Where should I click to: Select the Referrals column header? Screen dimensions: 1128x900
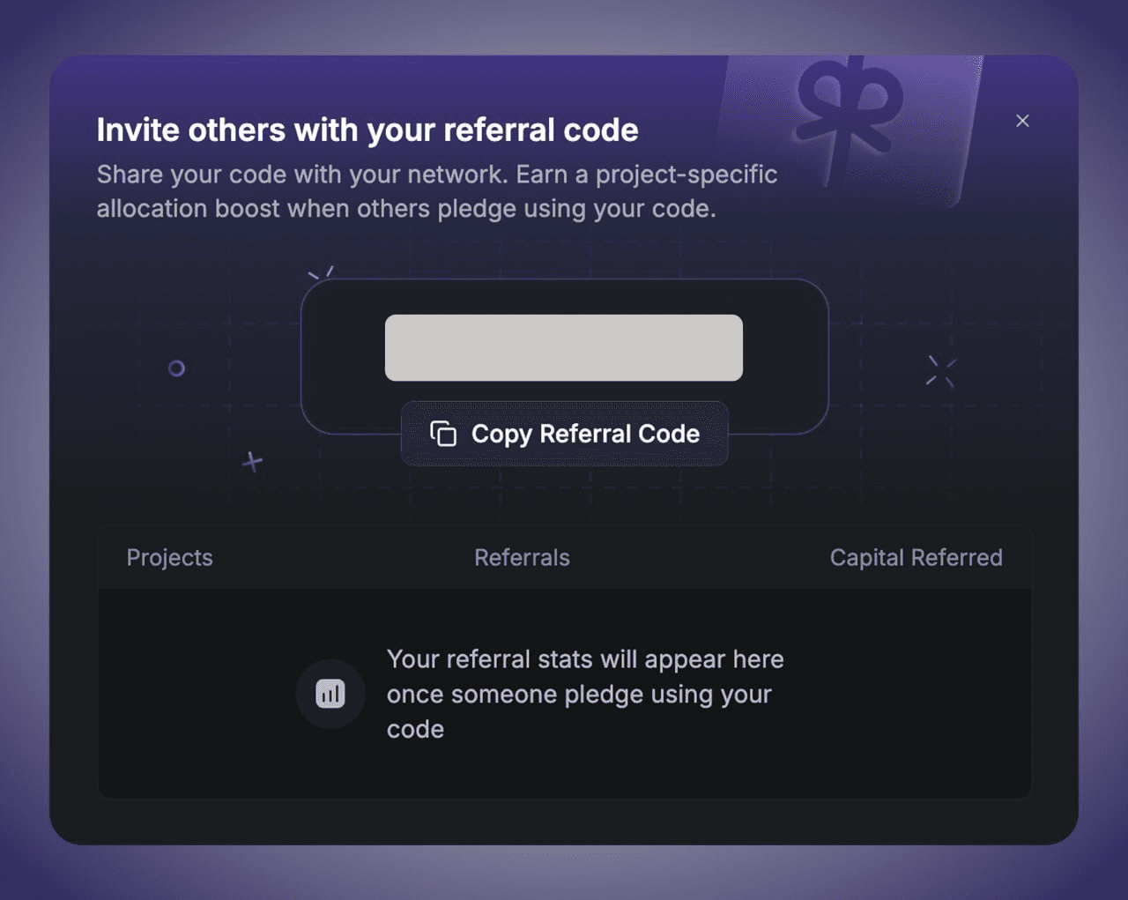point(522,557)
